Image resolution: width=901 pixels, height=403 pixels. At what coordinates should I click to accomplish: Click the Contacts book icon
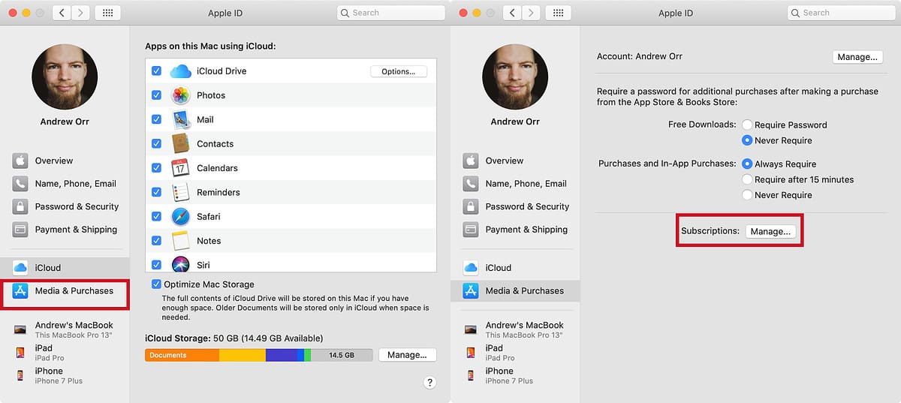(181, 143)
